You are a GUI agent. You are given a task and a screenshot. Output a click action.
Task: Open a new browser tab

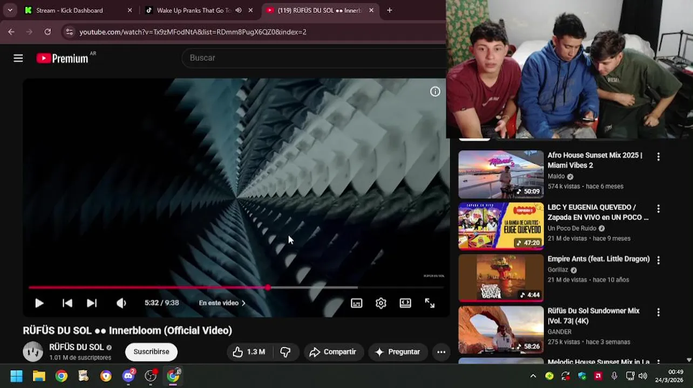tap(389, 10)
